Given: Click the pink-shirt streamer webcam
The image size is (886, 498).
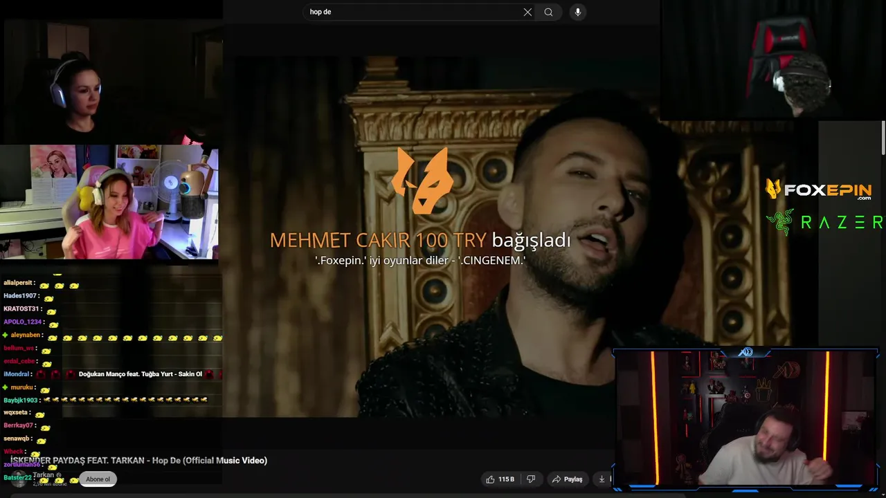Looking at the screenshot, I should point(109,202).
